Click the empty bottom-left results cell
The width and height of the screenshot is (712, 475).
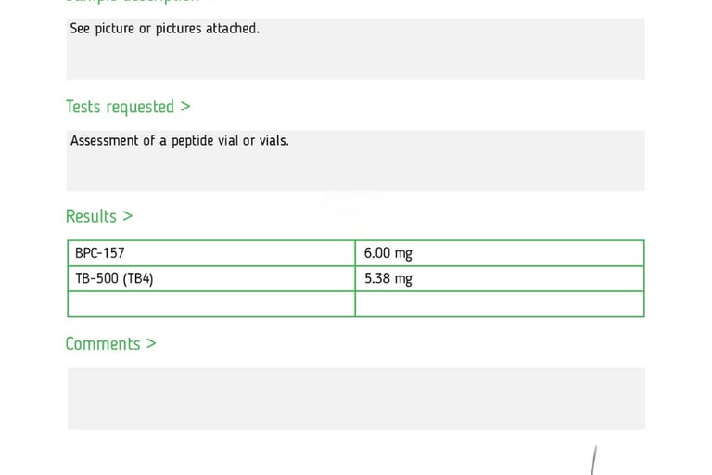tap(211, 304)
